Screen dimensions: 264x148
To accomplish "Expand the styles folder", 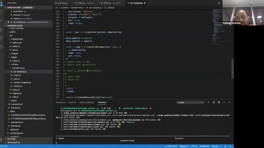I will 14,100.
